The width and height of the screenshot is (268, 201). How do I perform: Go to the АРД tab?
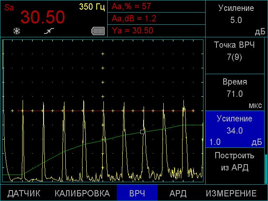click(178, 193)
